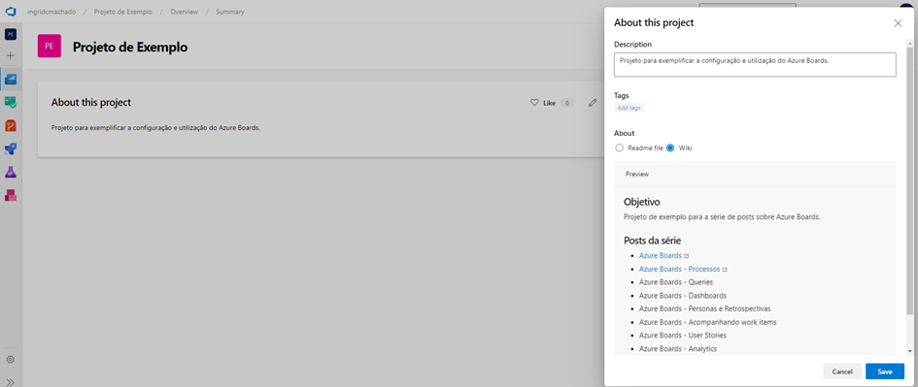This screenshot has width=918, height=387.
Task: Expand the sidebar with the double chevron
Action: 11,382
